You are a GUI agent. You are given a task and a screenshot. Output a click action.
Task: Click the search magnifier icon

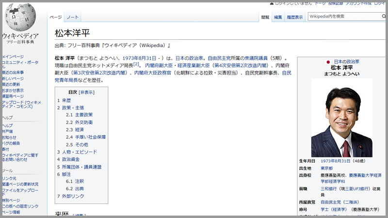[384, 16]
